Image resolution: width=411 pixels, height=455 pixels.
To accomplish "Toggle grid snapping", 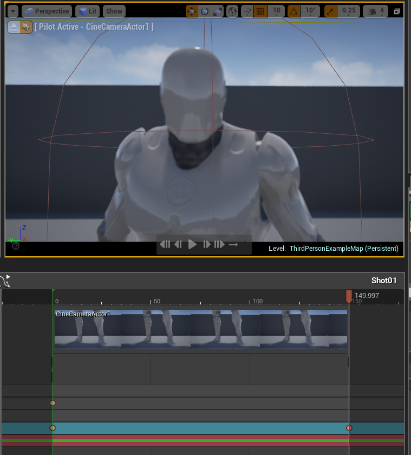I will (260, 11).
